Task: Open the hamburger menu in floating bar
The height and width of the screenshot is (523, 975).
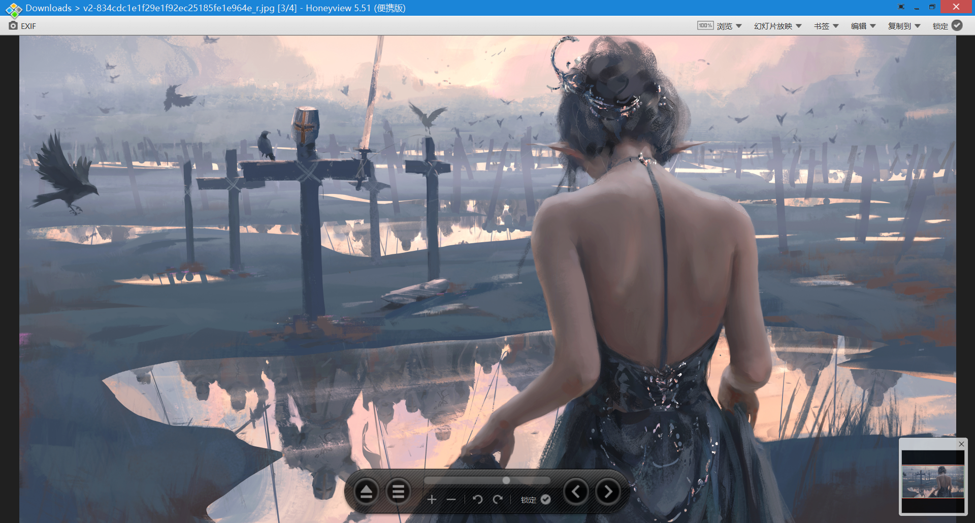Action: (399, 492)
